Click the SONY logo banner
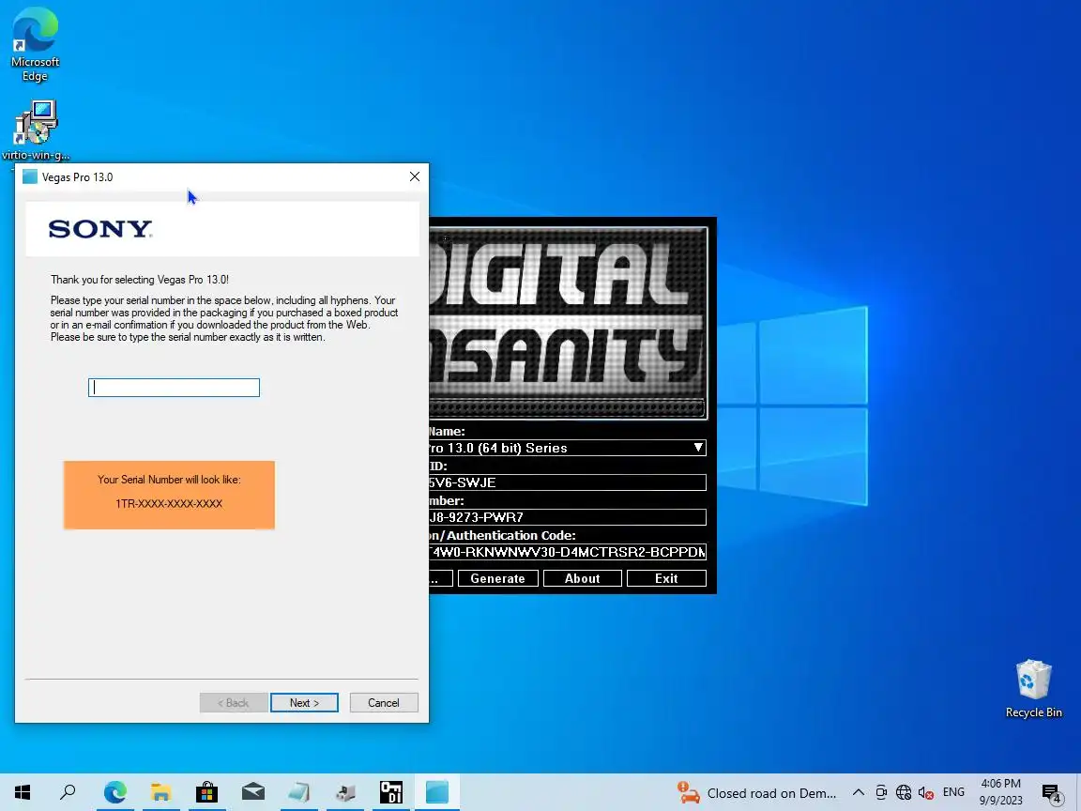This screenshot has height=811, width=1081. click(222, 229)
